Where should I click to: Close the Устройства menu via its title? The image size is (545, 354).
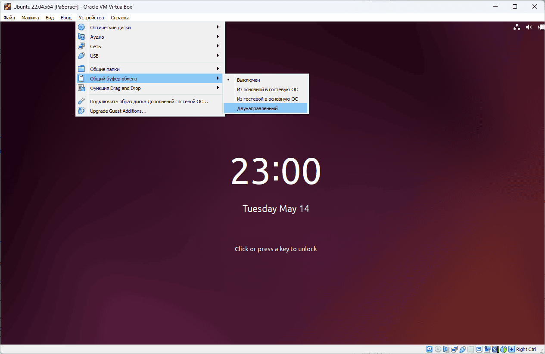(x=91, y=18)
